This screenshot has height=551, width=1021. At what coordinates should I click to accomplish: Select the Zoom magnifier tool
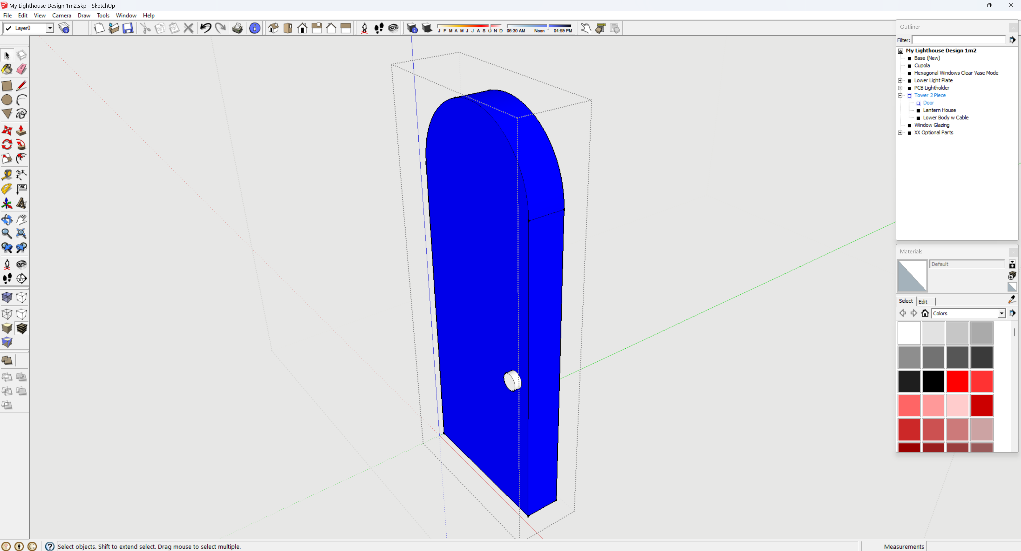point(7,234)
